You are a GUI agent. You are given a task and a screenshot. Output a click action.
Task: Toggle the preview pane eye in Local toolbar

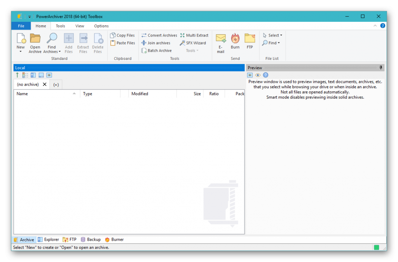[48, 75]
